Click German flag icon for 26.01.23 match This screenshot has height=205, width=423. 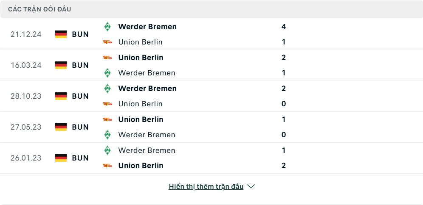click(x=61, y=158)
